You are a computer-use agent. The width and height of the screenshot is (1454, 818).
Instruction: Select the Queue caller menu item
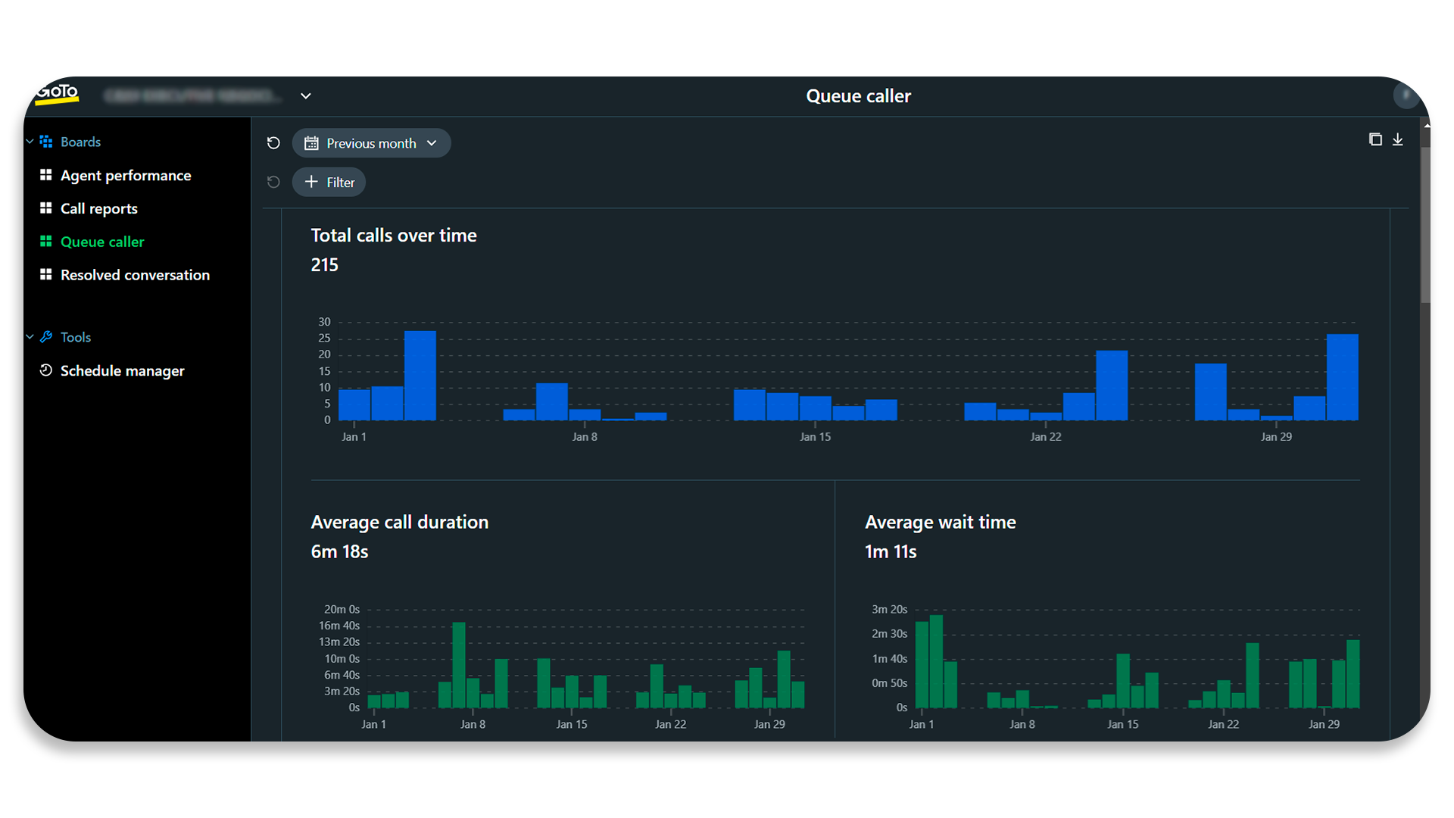tap(103, 241)
